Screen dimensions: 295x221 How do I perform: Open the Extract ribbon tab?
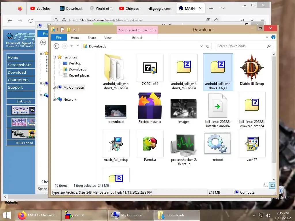[x=137, y=38]
